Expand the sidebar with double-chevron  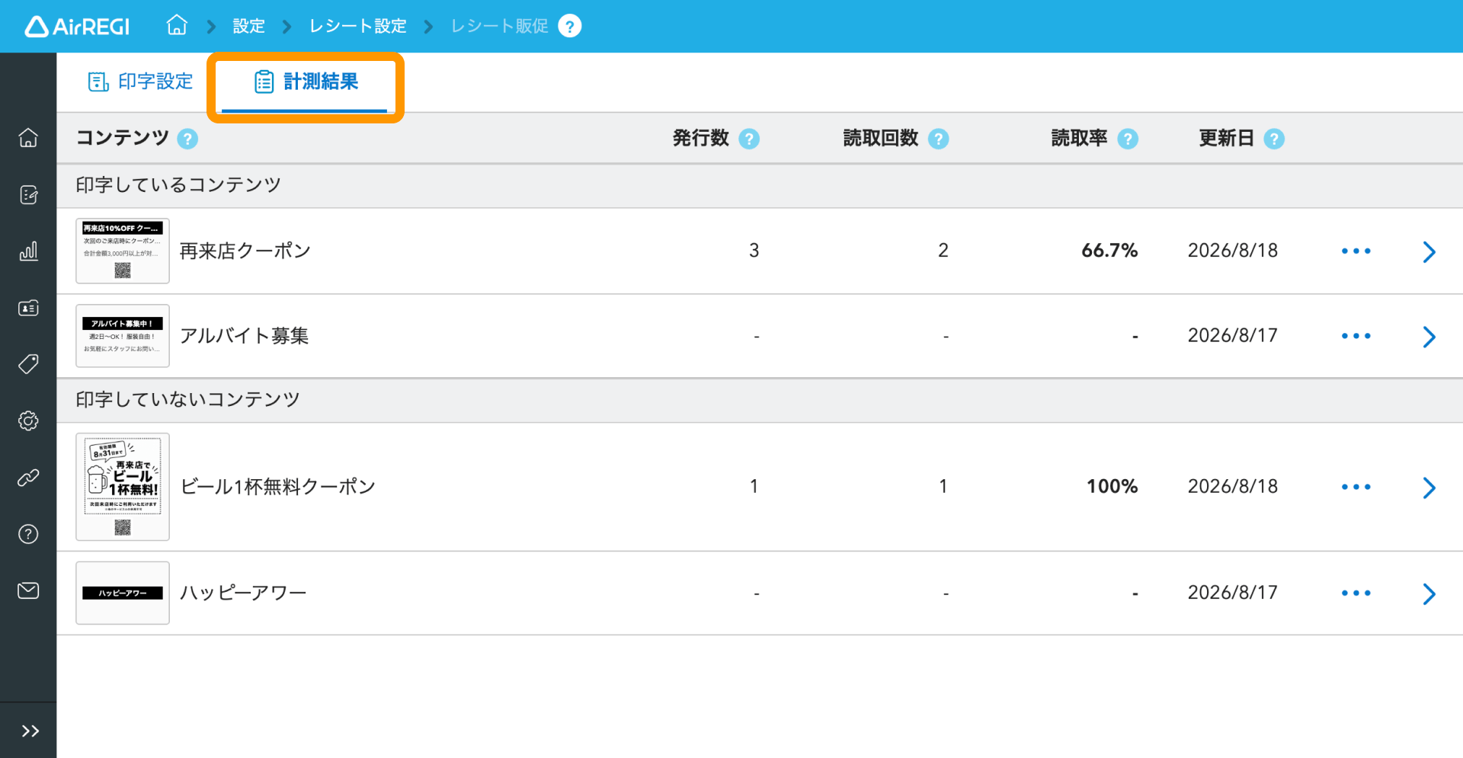coord(30,731)
